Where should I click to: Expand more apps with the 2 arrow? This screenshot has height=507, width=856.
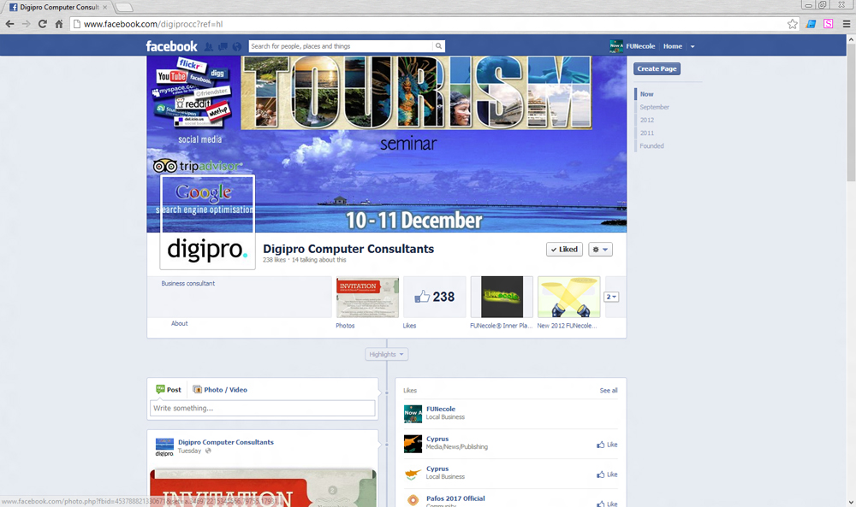pos(611,297)
